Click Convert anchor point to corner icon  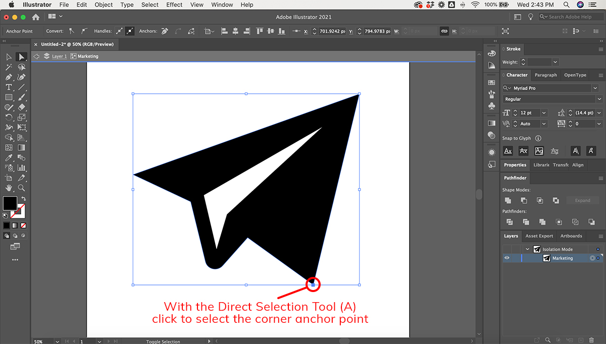tap(71, 31)
